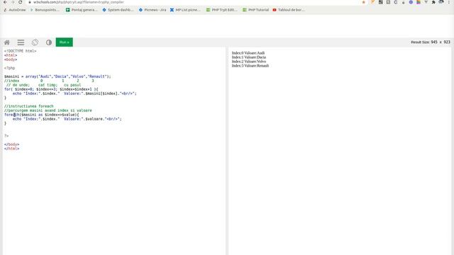Open the hamburger menu icon
Viewport: 454px width, 255px height.
[x=21, y=42]
